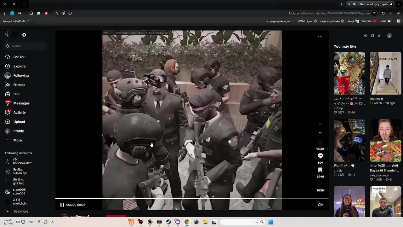Viewport: 403px width, 227px height.
Task: Open the Gmail bookmark
Action: click(x=385, y=21)
